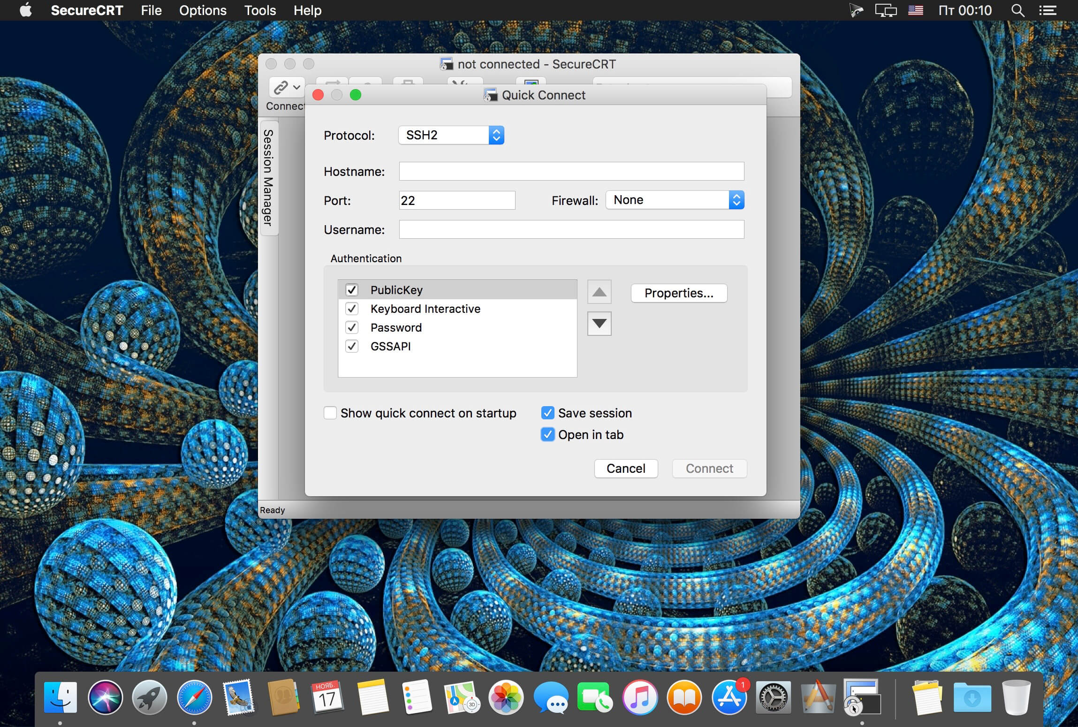The image size is (1078, 727).
Task: Click into the Hostname field
Action: coord(571,171)
